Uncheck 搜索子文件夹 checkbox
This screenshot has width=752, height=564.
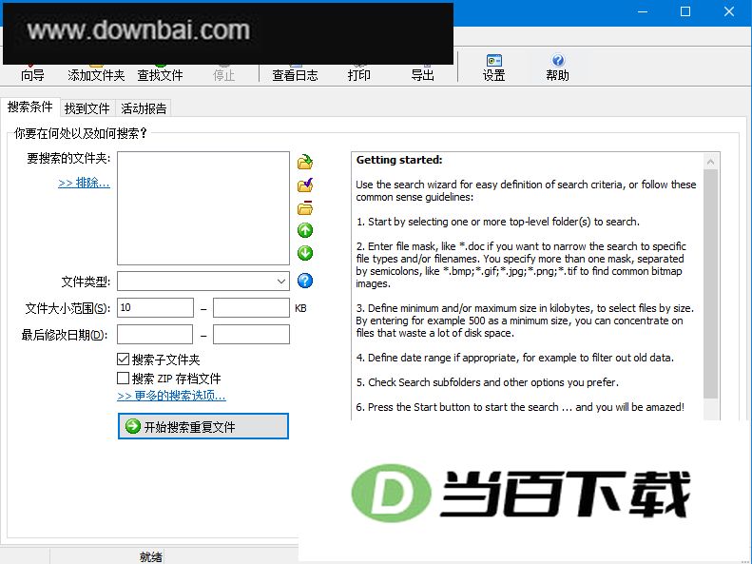124,359
